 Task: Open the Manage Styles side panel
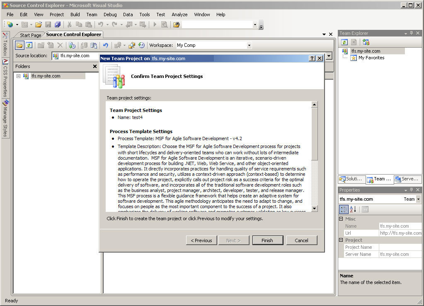click(5, 119)
